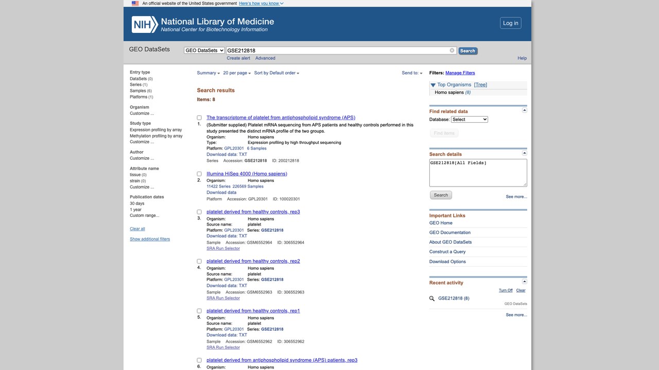
Task: Collapse the Search details panel
Action: pyautogui.click(x=525, y=153)
